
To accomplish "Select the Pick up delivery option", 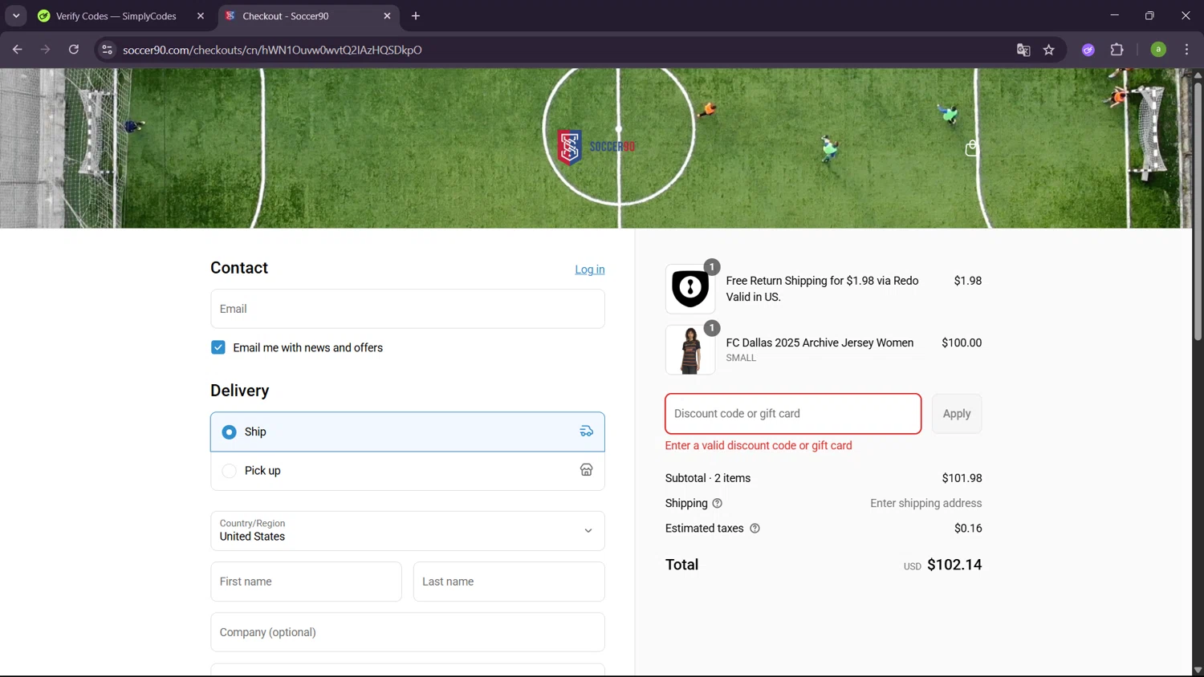I will (230, 471).
